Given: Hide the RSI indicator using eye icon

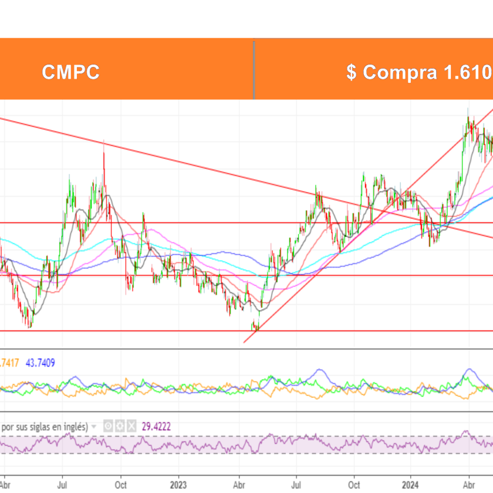Looking at the screenshot, I should click(x=108, y=427).
